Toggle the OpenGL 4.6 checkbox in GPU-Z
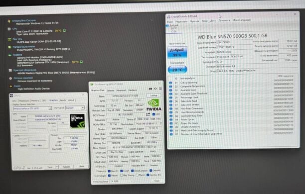305x194 pixels. tap(148, 175)
